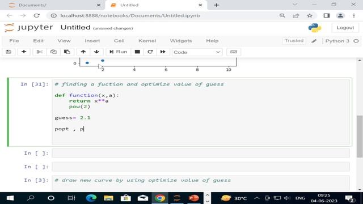Viewport: 363px width, 204px height.
Task: Cut selected cells with scissors icon
Action: click(40, 52)
